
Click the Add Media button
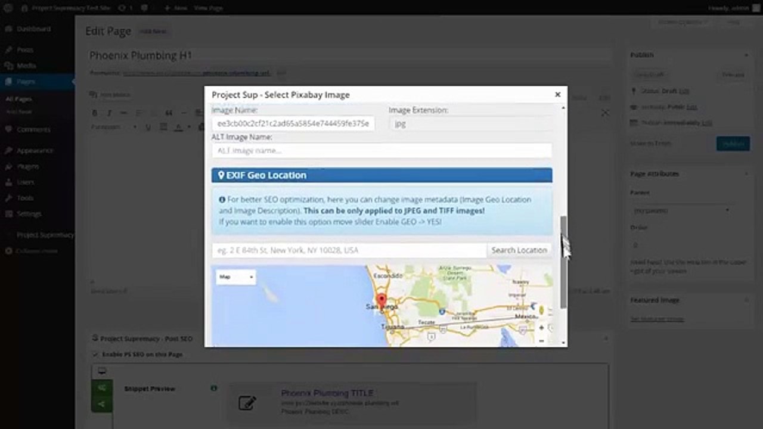pyautogui.click(x=110, y=94)
